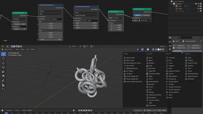This screenshot has width=203, height=114.
Task: Add the Data Transfer modifier
Action: [x=130, y=58]
